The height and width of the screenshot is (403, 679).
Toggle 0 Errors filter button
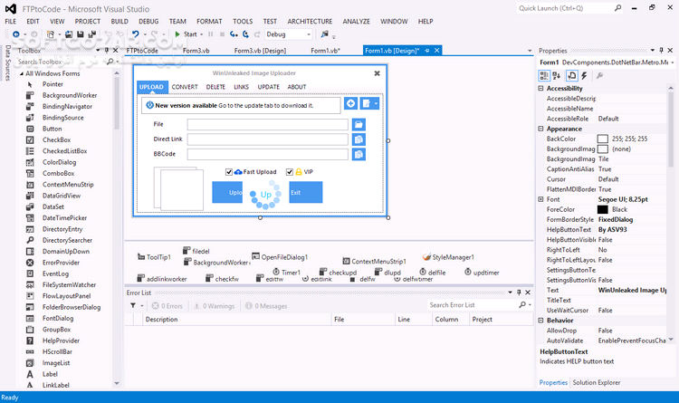pyautogui.click(x=167, y=306)
